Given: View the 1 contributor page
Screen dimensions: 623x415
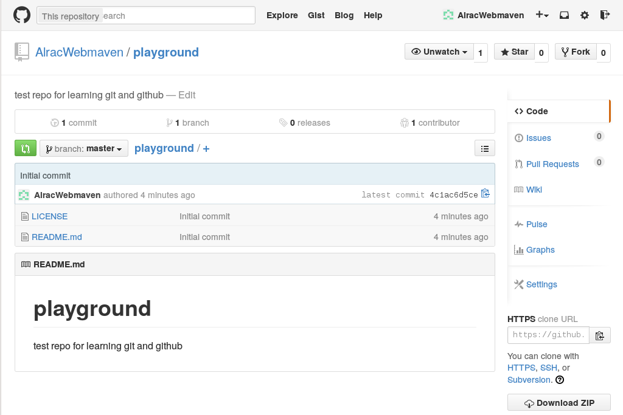Looking at the screenshot, I should (430, 123).
